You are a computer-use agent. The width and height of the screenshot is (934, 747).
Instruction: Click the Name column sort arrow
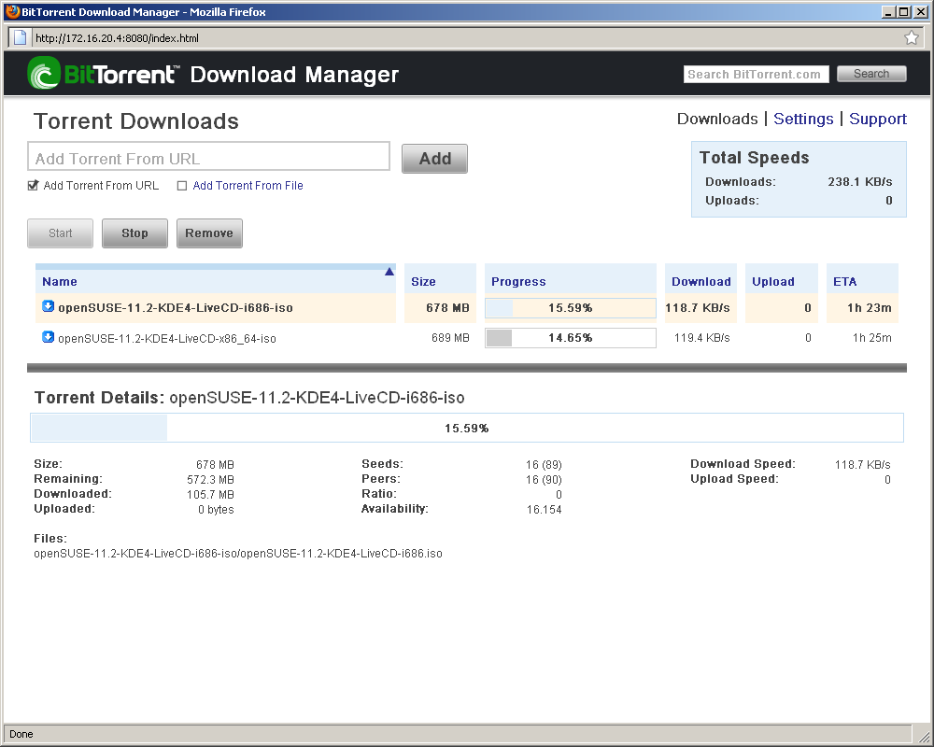389,272
